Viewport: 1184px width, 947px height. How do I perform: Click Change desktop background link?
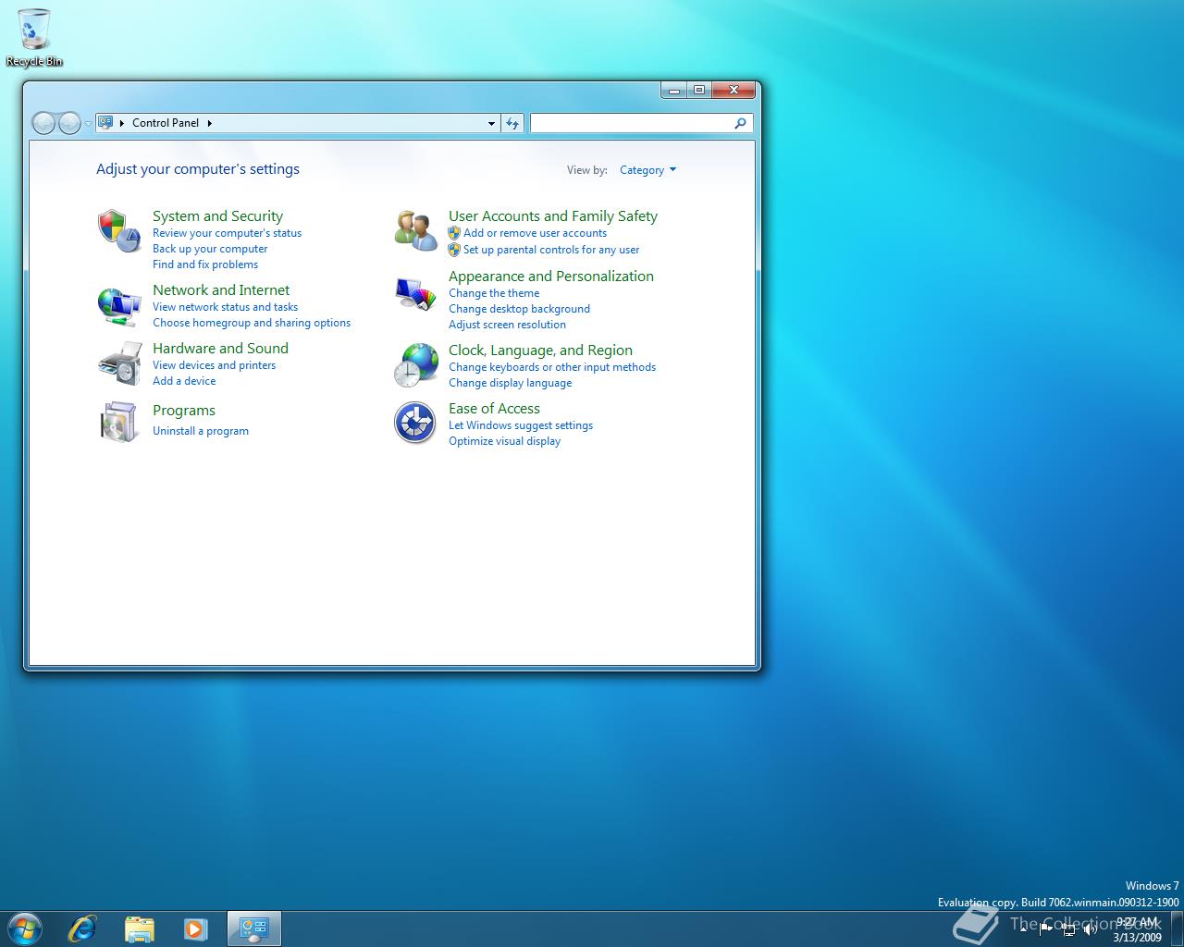click(519, 309)
